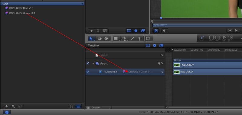The image size is (242, 115).
Task: Click the search icon below layers list
Action: (98, 30)
